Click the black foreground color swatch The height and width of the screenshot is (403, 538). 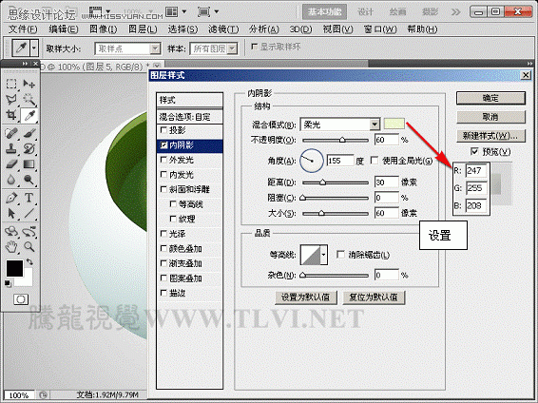point(14,269)
